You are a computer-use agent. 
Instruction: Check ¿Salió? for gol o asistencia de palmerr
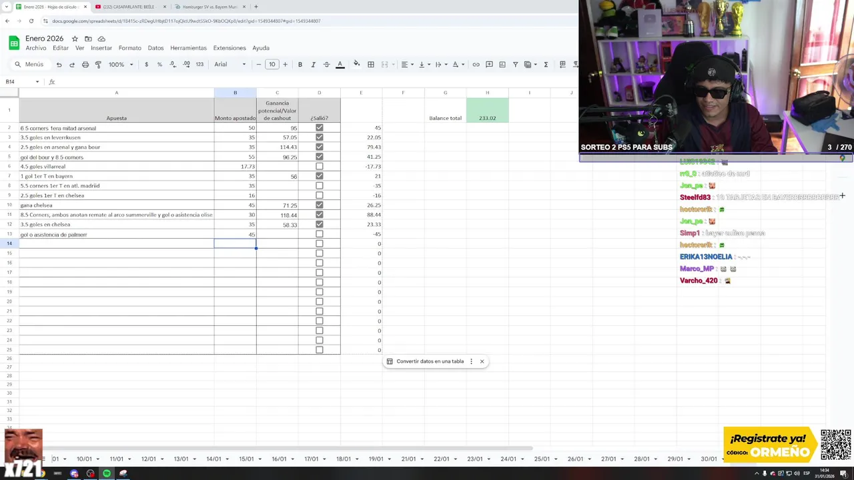click(319, 234)
